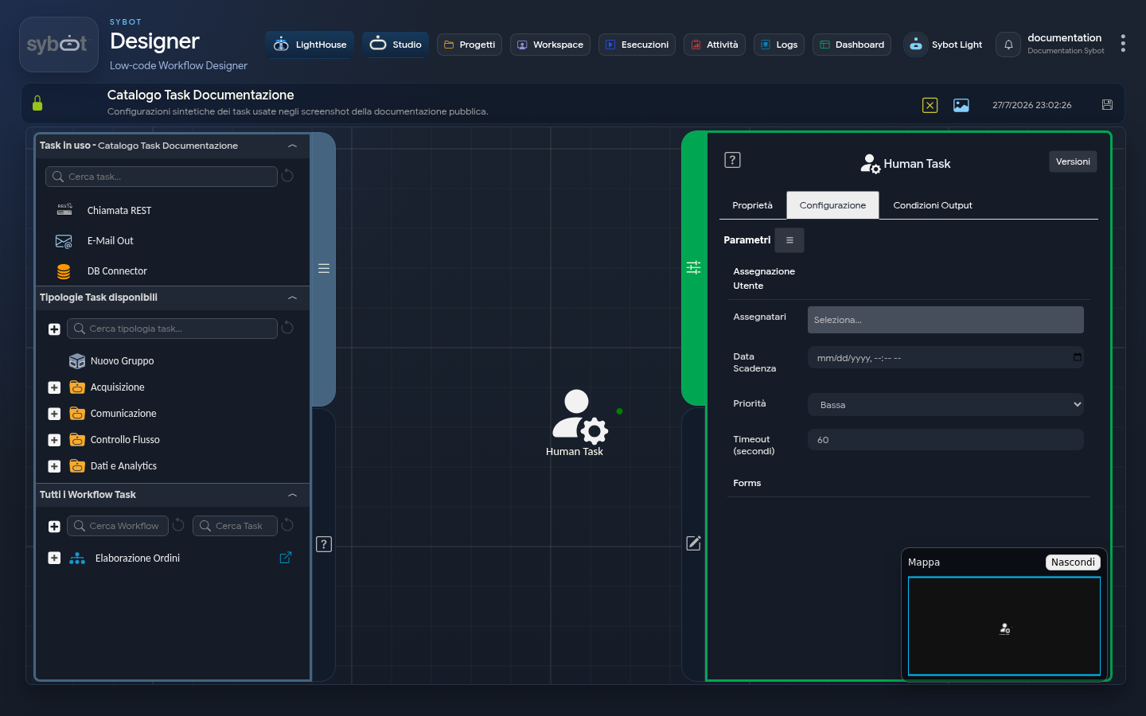Click the sliders icon on green panel
This screenshot has height=716, width=1146.
tap(694, 267)
